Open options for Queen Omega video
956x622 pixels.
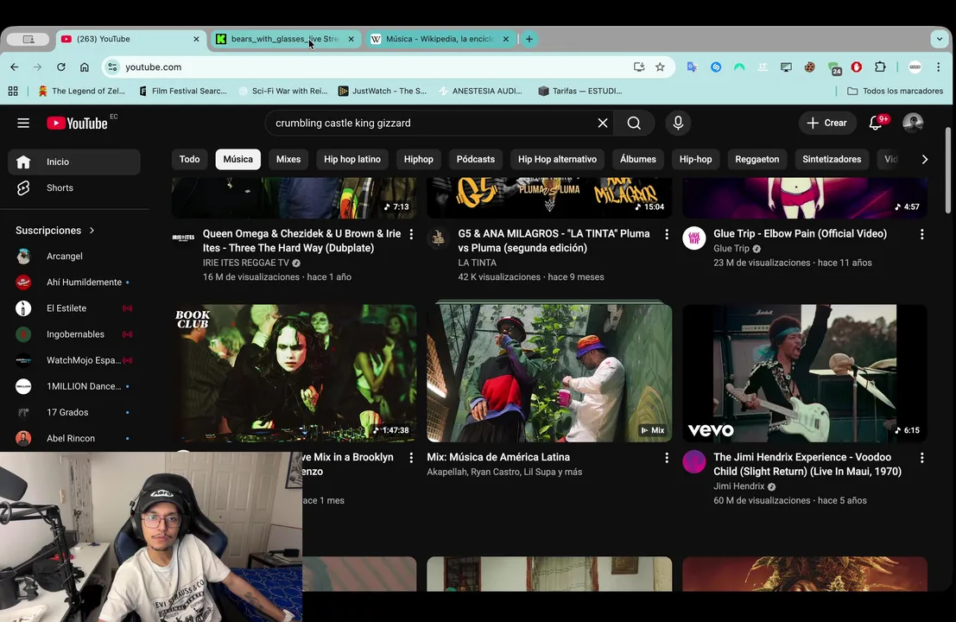tap(412, 234)
